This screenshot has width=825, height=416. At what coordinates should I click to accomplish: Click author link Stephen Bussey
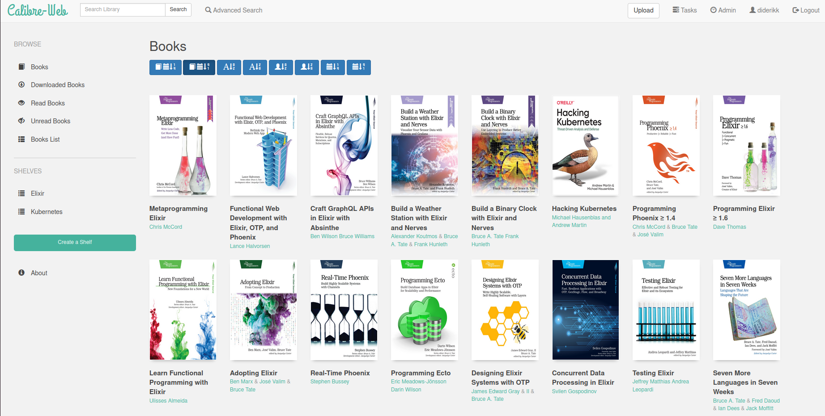tap(330, 382)
